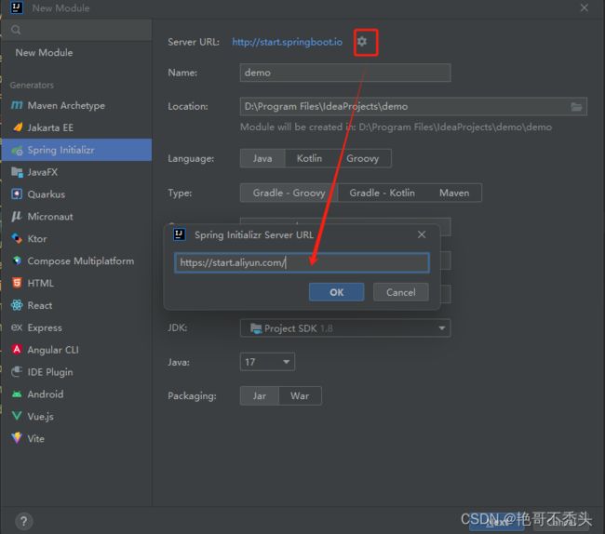Click the Project SDK folder icon
Screen dimensions: 605x534
tap(255, 328)
